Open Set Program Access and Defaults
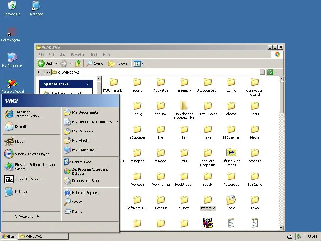The width and height of the screenshot is (321, 241). click(91, 171)
